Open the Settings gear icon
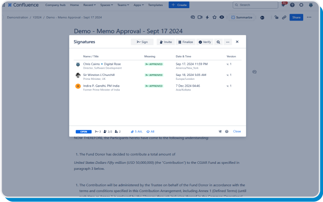323x202 pixels. (x=301, y=5)
